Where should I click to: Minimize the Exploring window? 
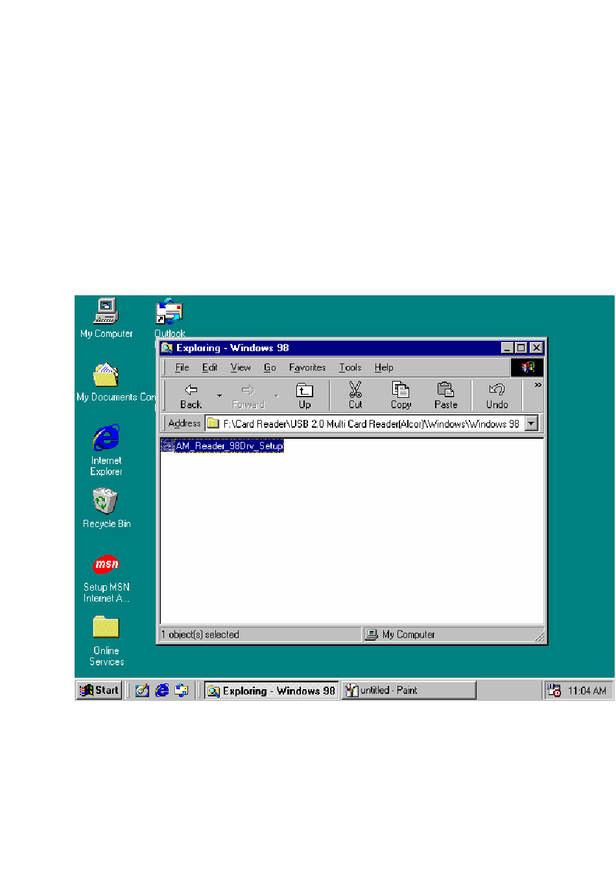[x=508, y=348]
